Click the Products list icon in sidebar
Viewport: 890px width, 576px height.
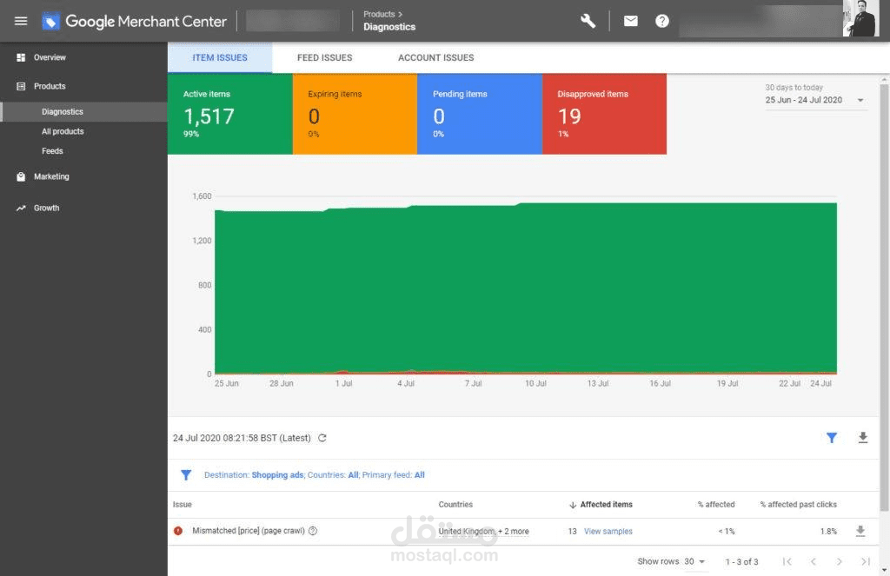(x=21, y=86)
